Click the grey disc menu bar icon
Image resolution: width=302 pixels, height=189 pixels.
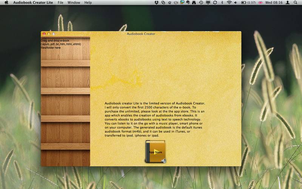[x=176, y=3]
